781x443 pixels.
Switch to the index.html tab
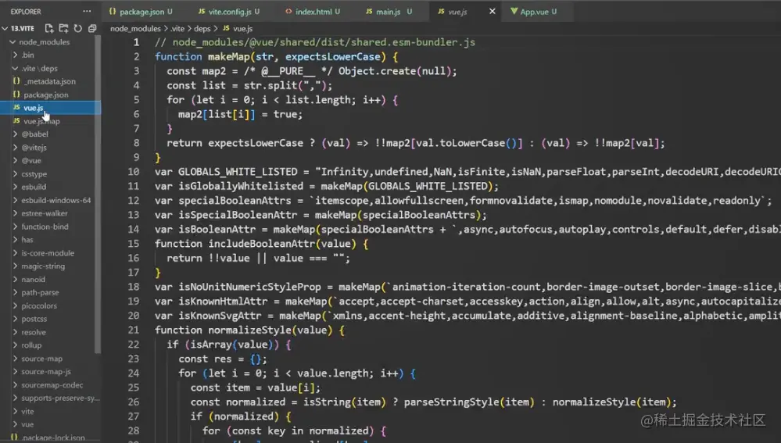[313, 12]
